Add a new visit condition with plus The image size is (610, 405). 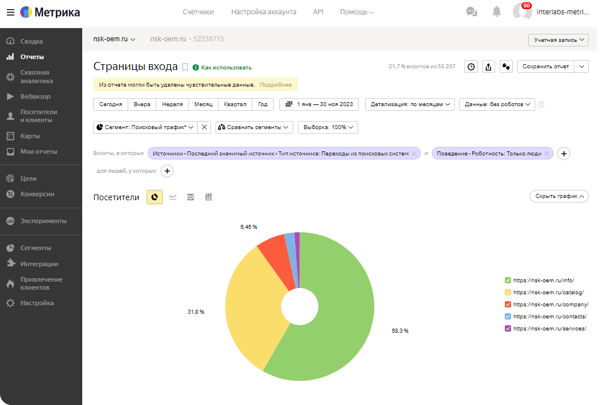tap(563, 154)
